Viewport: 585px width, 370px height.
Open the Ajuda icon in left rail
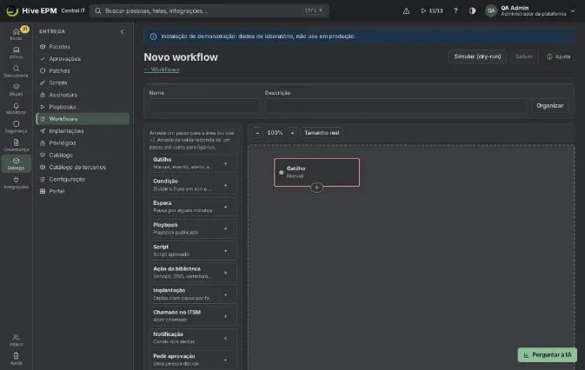[16, 359]
